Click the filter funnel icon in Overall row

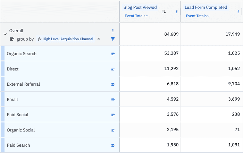(x=113, y=39)
